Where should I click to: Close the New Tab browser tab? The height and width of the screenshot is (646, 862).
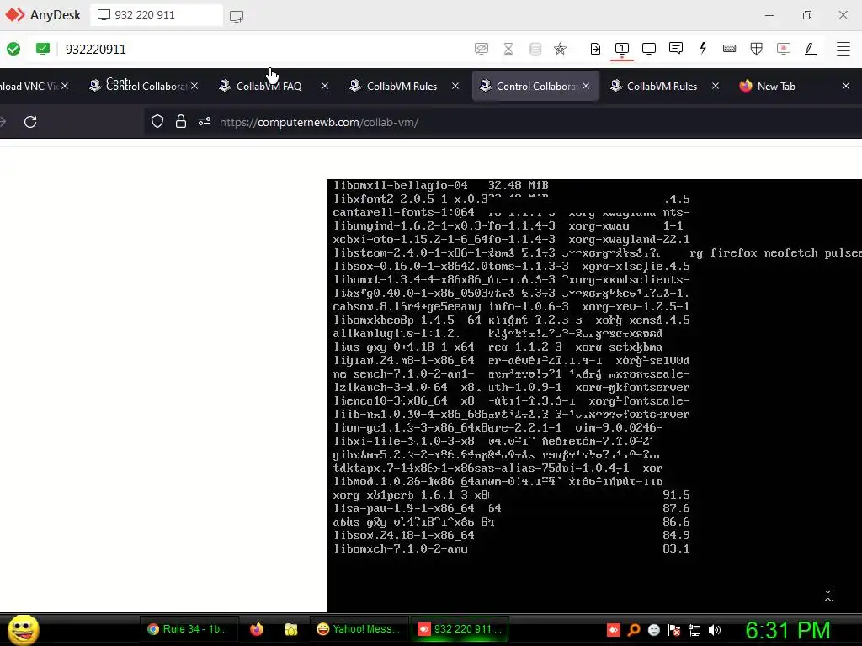[x=846, y=86]
